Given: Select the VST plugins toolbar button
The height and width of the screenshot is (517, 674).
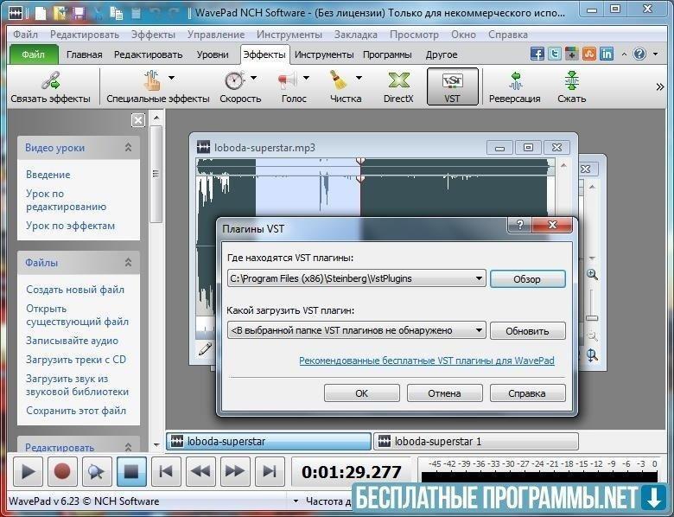Looking at the screenshot, I should [452, 86].
